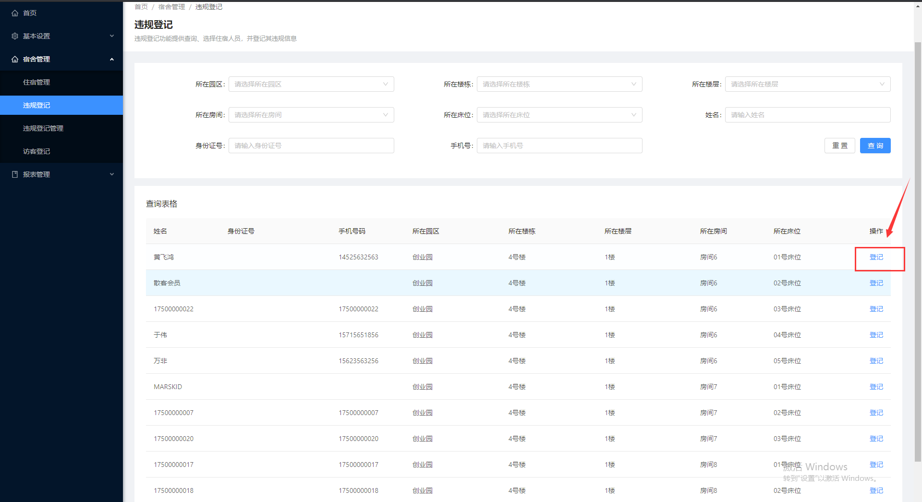
Task: Click the 所在床位 column header
Action: (787, 231)
